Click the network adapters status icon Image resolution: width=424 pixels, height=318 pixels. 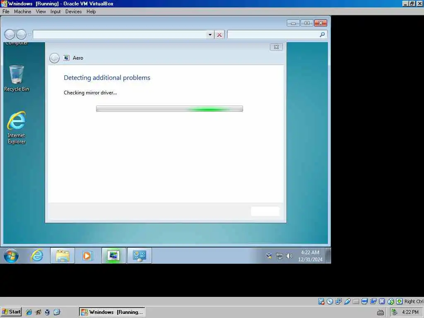click(338, 301)
